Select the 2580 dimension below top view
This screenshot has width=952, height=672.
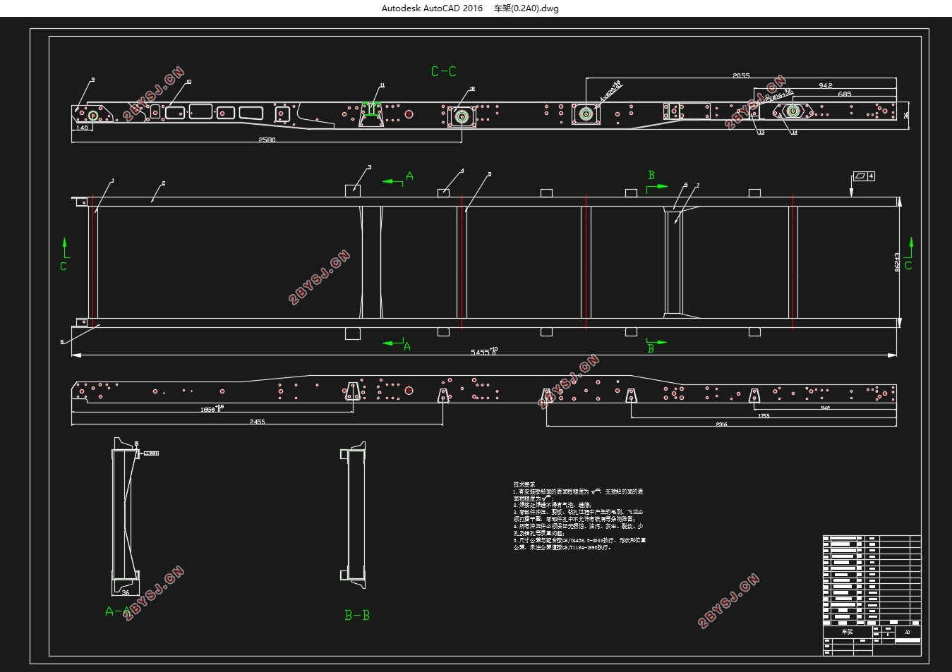tap(267, 140)
